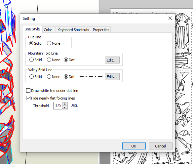Decrease Threshold with the down arrow
Image resolution: width=193 pixels, height=164 pixels.
65,107
